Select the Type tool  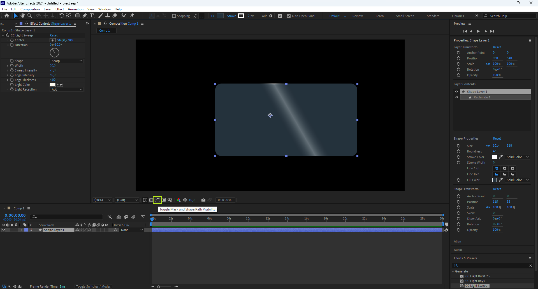[92, 16]
